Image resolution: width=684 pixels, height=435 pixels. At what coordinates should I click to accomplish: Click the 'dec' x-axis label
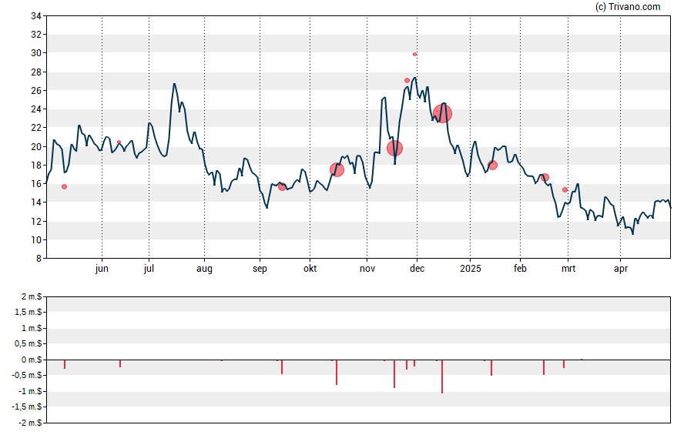click(x=417, y=269)
